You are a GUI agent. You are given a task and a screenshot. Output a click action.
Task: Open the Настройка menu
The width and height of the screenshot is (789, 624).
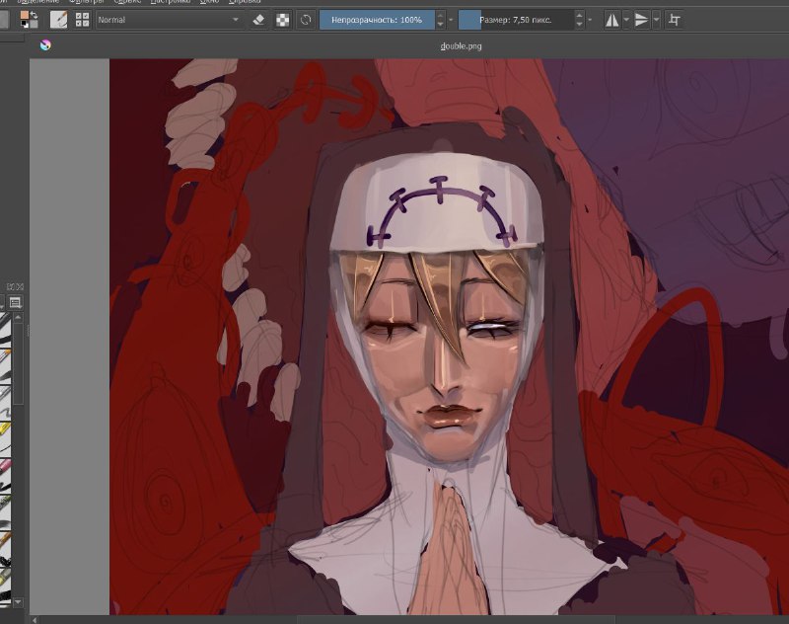pos(170,2)
